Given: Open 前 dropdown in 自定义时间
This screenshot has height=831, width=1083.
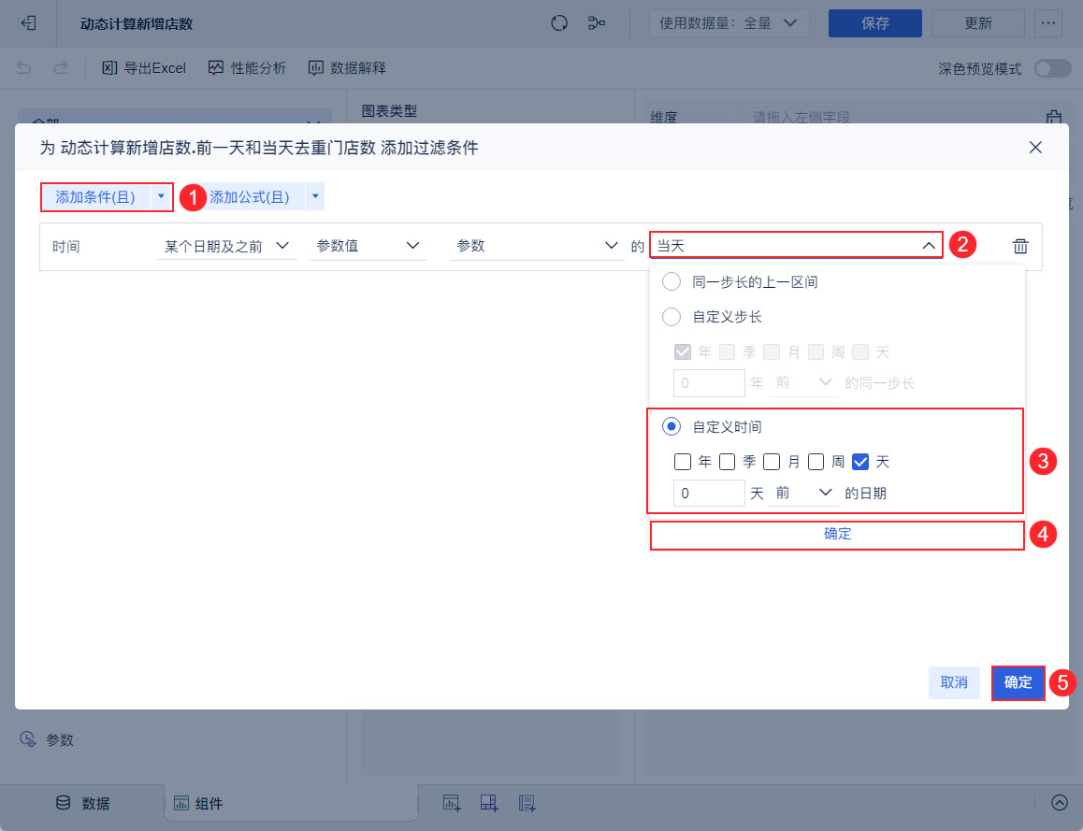Looking at the screenshot, I should coord(803,493).
